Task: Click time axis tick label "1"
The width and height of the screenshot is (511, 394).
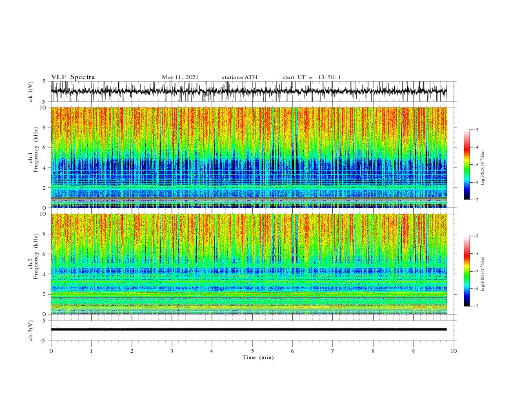Action: pos(91,351)
